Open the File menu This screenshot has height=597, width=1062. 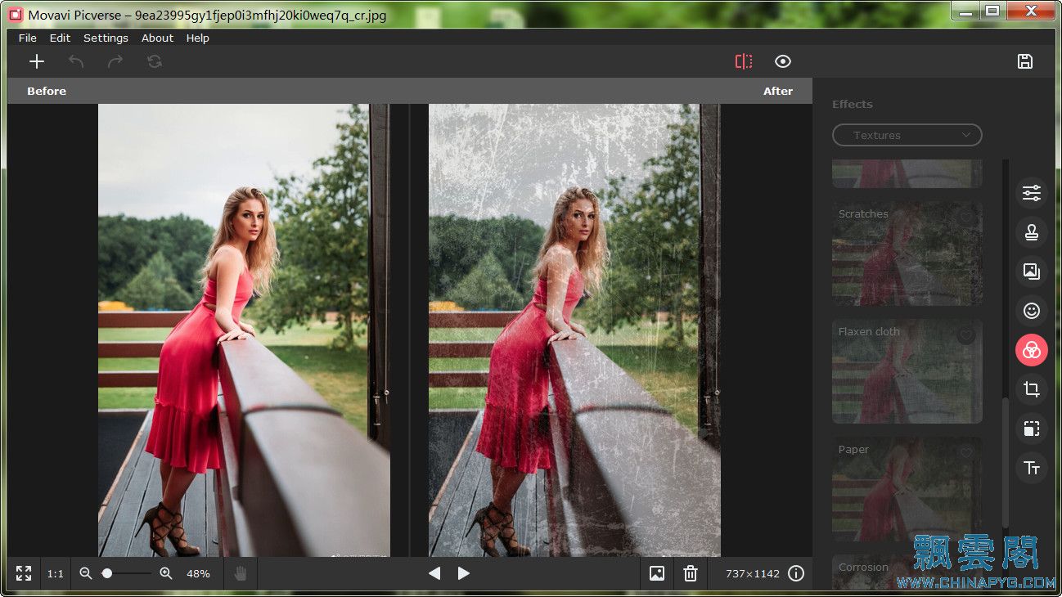pos(28,38)
